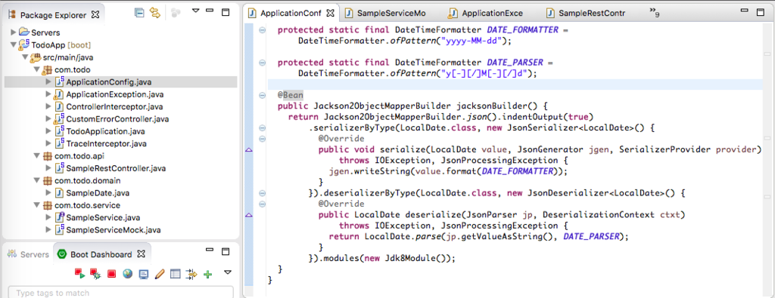Start the app in debug mode from Boot Dashboard
The width and height of the screenshot is (775, 298).
click(95, 273)
